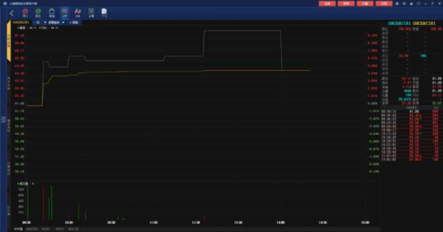Viewport: 443px width, 232px height.
Task: Open the 买入 (buy) tool
Action: tap(25, 13)
